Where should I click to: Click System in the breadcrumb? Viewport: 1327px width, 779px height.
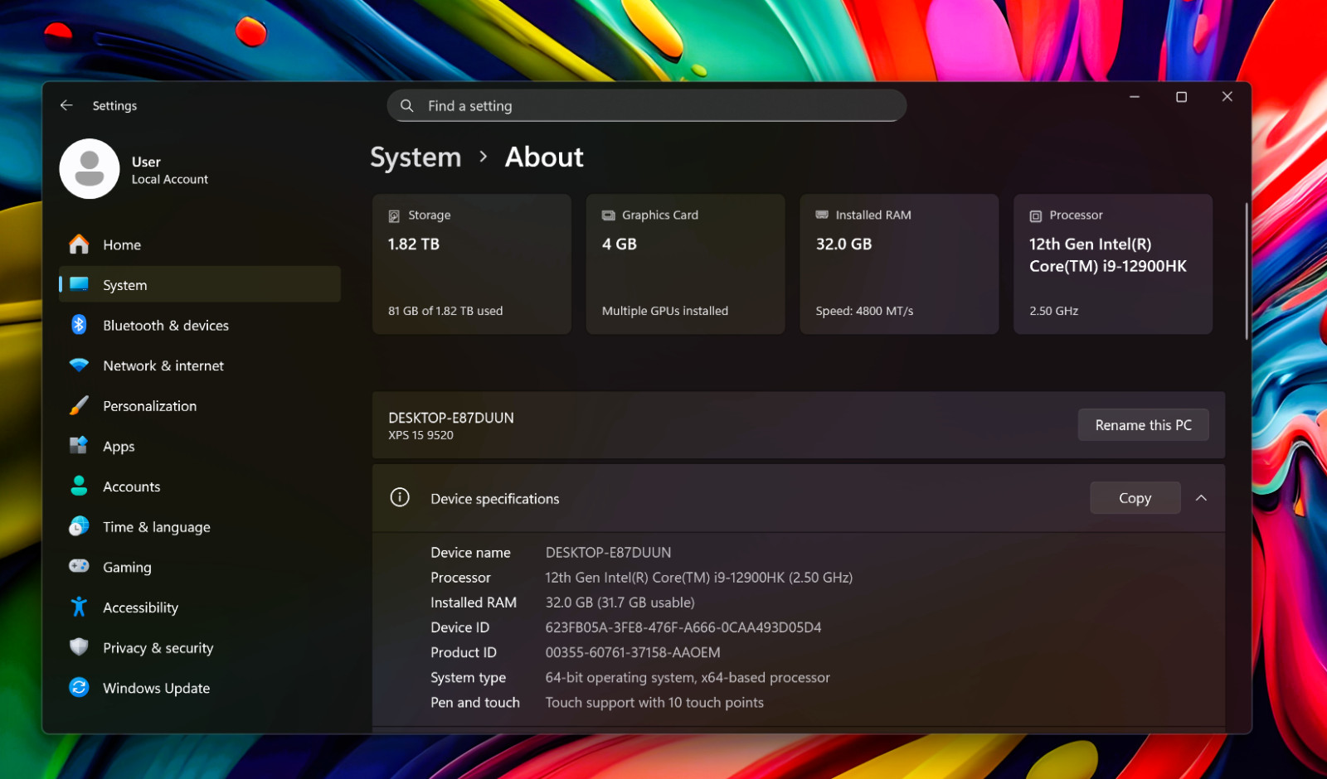416,157
